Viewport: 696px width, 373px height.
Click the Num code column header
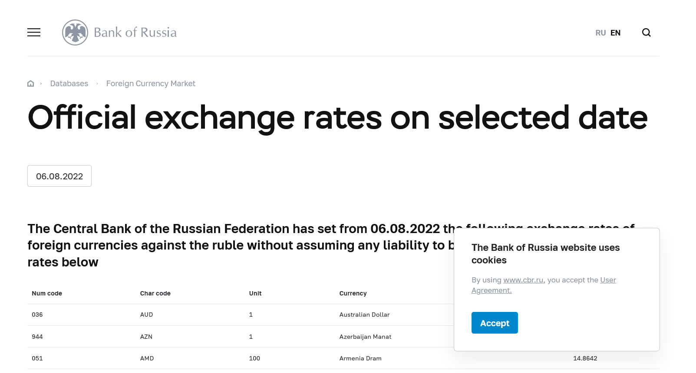[x=47, y=293]
